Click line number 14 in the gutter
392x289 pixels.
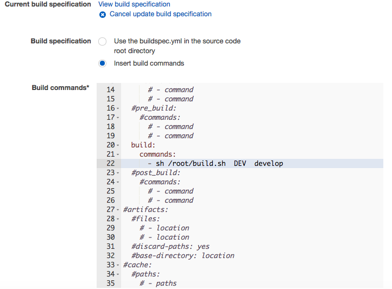point(110,90)
